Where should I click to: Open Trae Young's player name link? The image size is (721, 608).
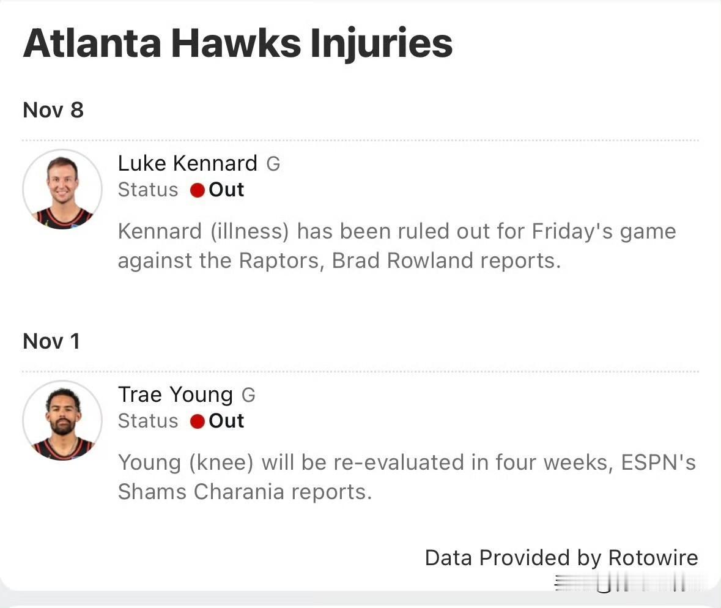tap(176, 395)
